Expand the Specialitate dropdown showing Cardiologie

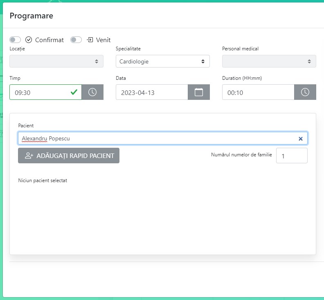(162, 61)
